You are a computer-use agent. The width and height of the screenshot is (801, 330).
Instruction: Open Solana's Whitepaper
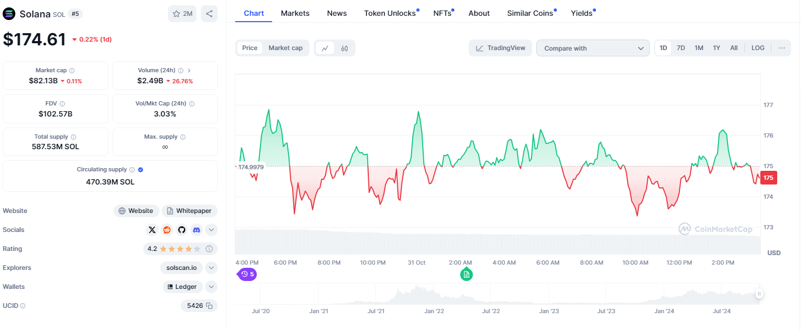pos(189,210)
